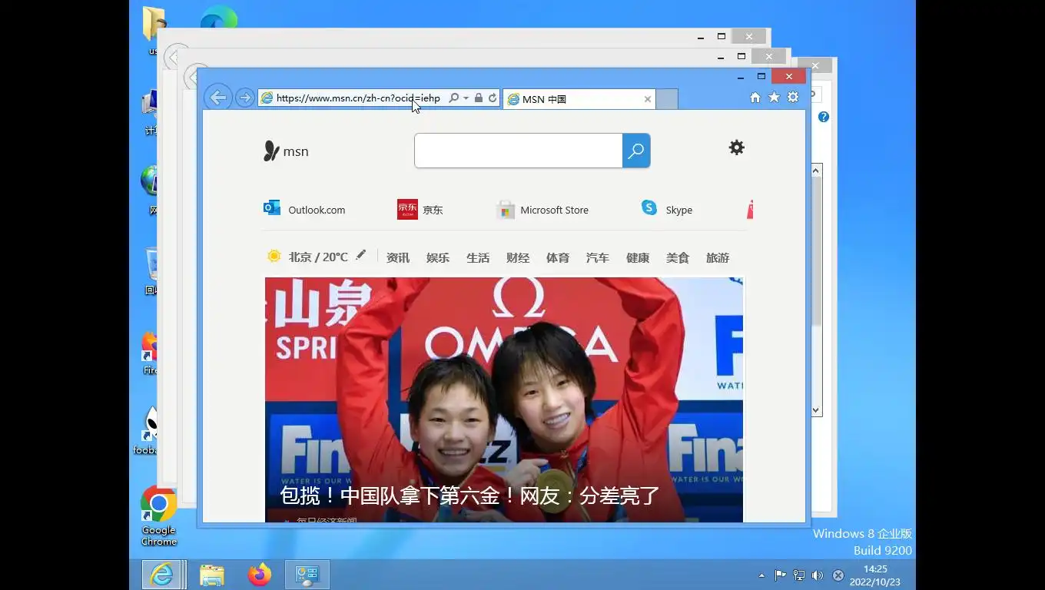Click the 北京 / 20°C weather link
The image size is (1045, 590).
click(318, 257)
